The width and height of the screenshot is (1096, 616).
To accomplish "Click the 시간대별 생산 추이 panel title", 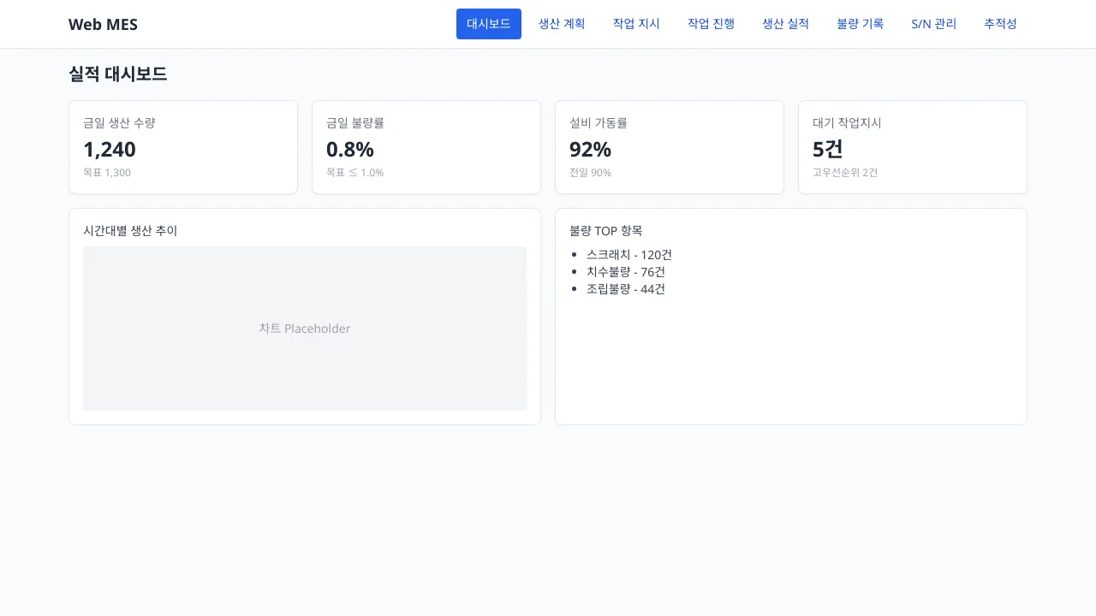I will click(x=130, y=230).
